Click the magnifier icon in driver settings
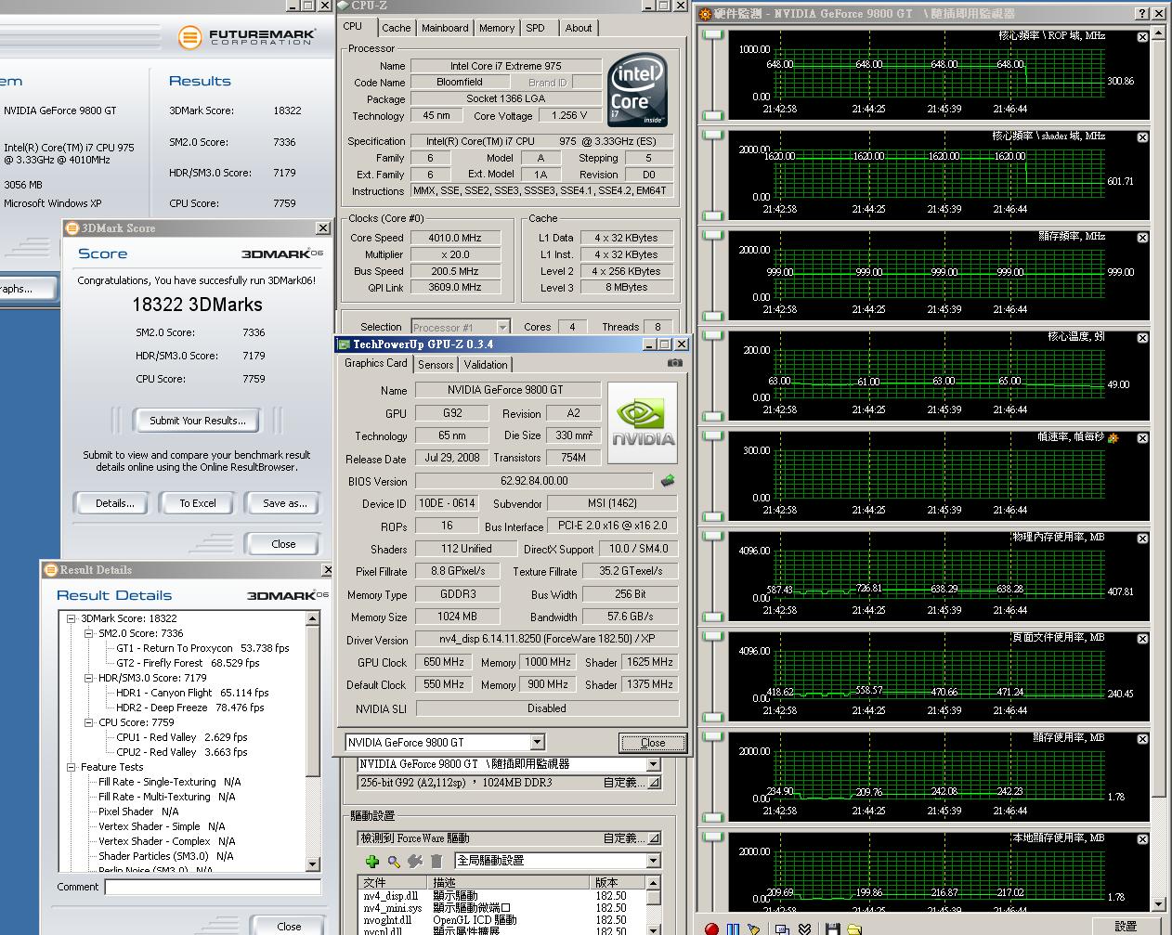This screenshot has height=935, width=1172. tap(394, 862)
